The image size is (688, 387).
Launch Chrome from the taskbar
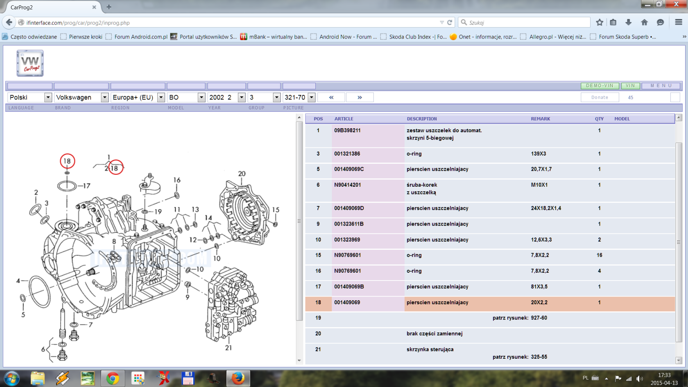(x=113, y=378)
